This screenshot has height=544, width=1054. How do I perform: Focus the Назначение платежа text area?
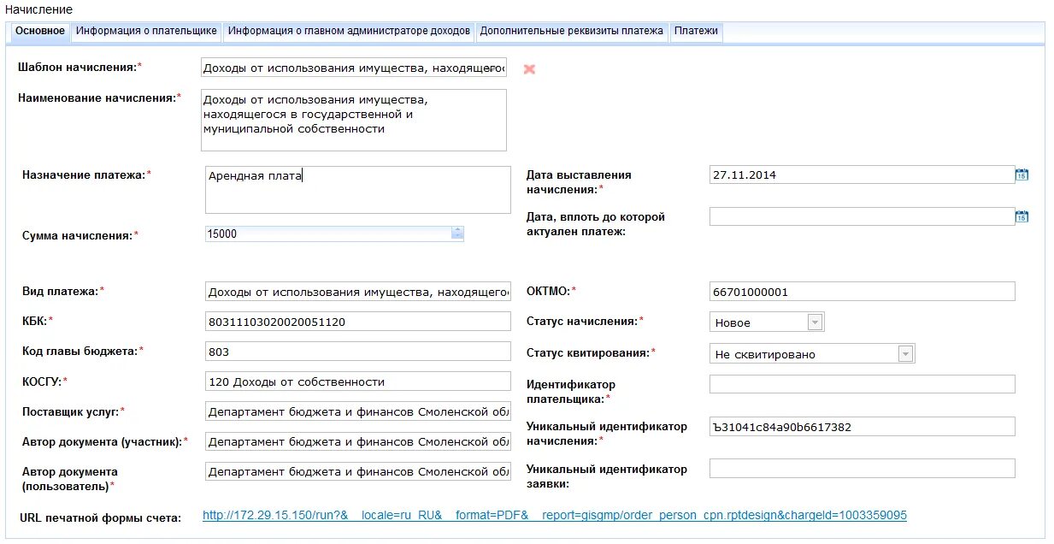[358, 190]
